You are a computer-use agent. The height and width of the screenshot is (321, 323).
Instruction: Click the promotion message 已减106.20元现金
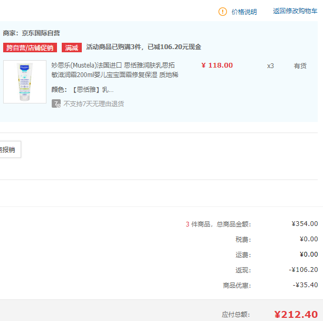pyautogui.click(x=174, y=47)
